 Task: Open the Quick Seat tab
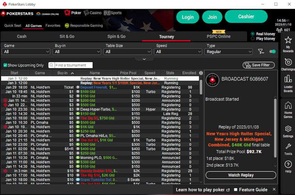pos(12,26)
